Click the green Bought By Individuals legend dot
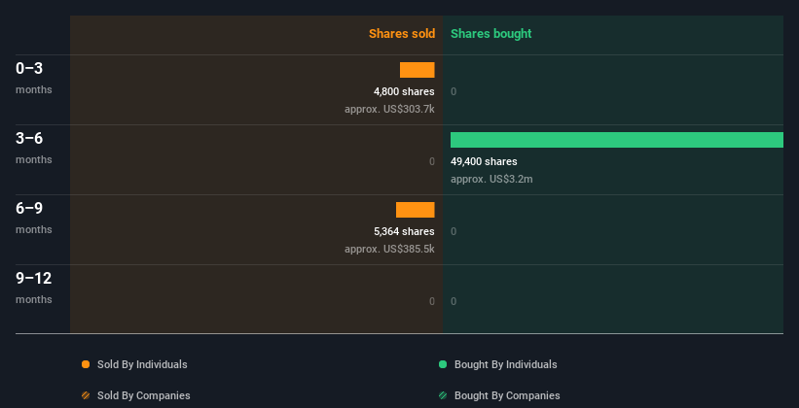Screen dimensions: 799x408 443,364
